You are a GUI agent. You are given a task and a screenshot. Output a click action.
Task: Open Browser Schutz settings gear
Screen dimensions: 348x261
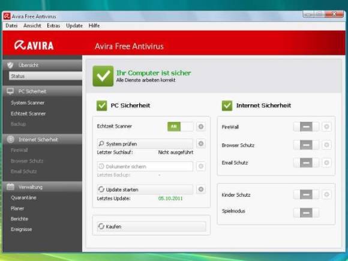coord(326,145)
